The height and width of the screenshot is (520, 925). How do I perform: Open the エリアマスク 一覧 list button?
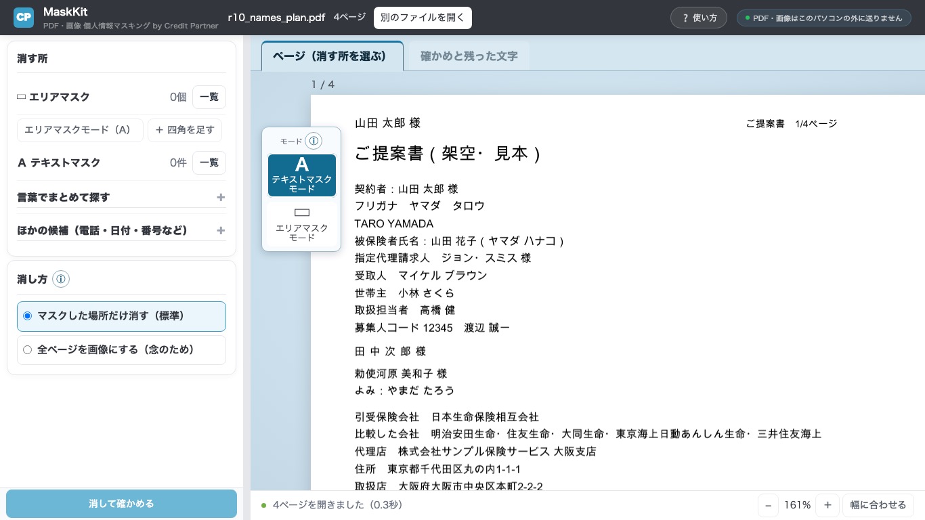pyautogui.click(x=209, y=97)
